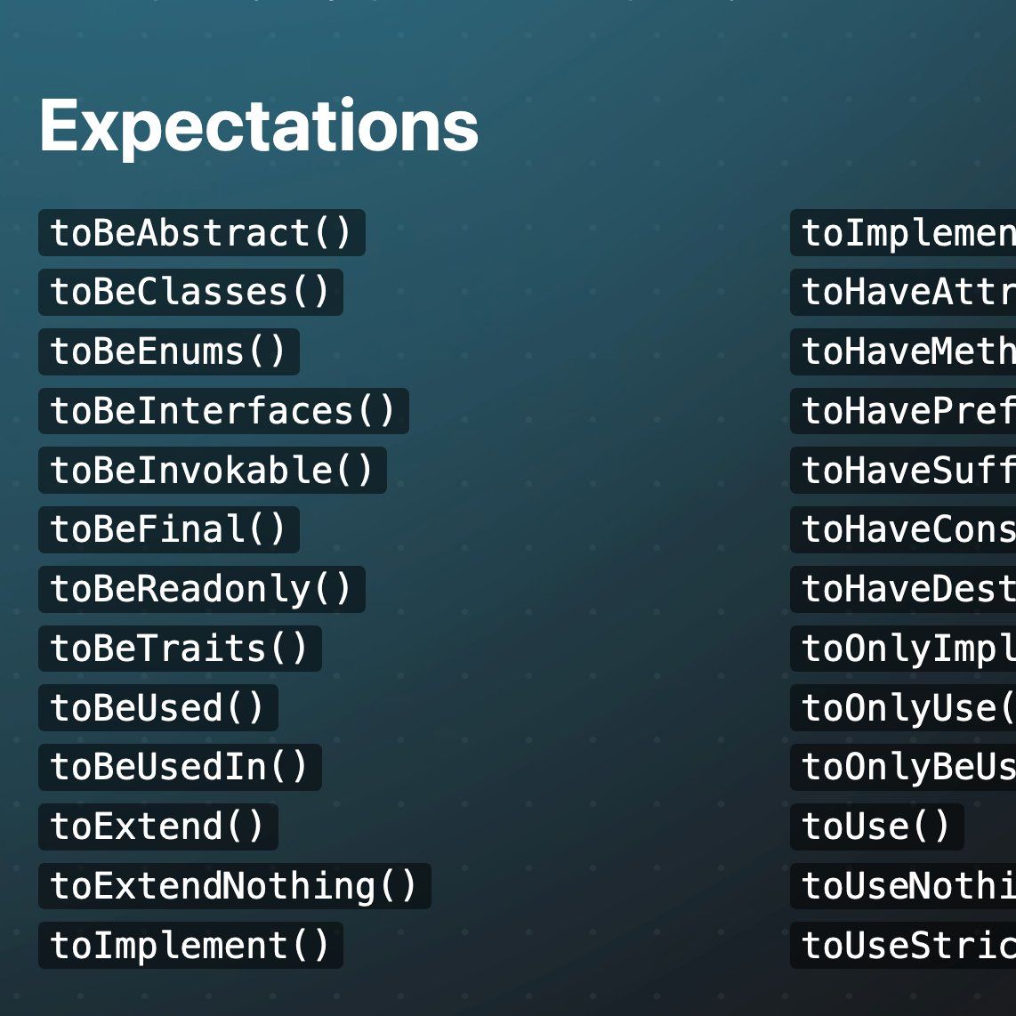Open the toBeReadonly() expectation
The height and width of the screenshot is (1016, 1016).
click(x=202, y=590)
